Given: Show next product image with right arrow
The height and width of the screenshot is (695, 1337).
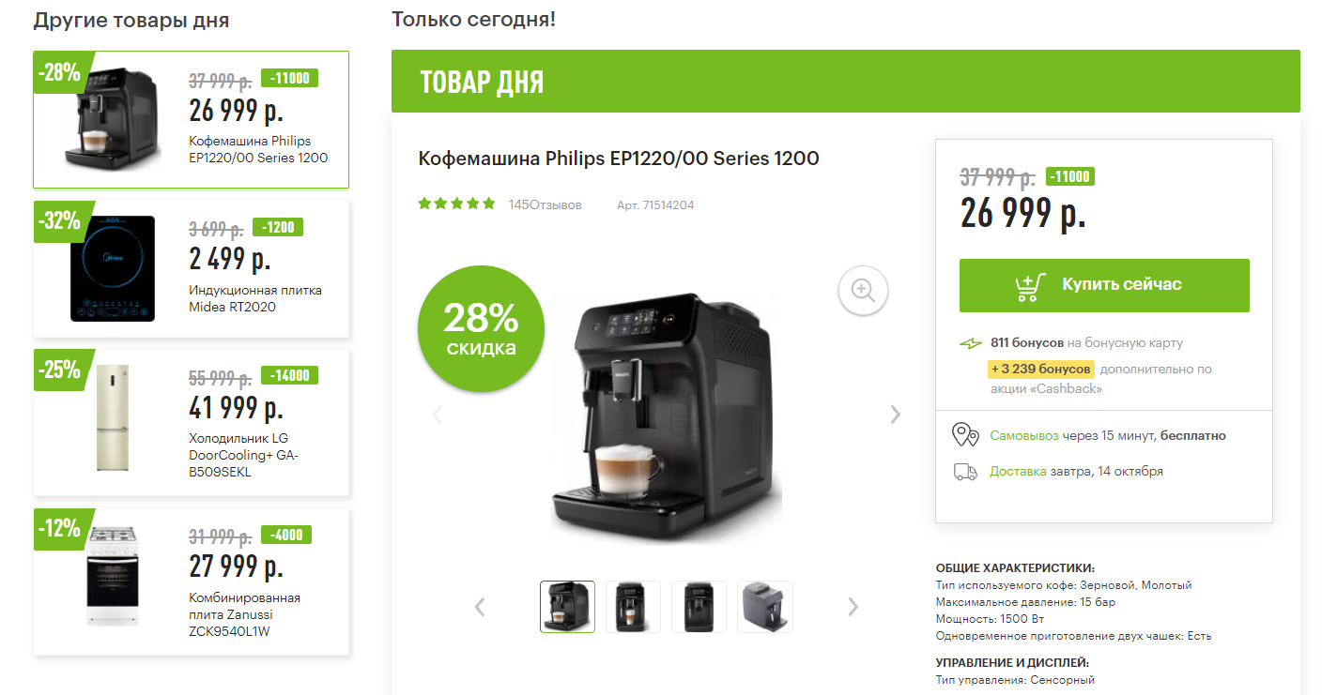Looking at the screenshot, I should 896,414.
